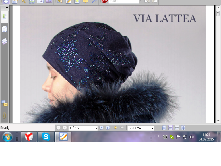Click the Найти search field
The image size is (221, 166).
click(x=123, y=1)
